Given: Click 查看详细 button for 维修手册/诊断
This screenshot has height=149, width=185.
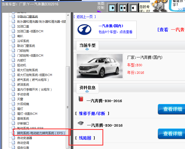Looking at the screenshot, I should 172,109.
